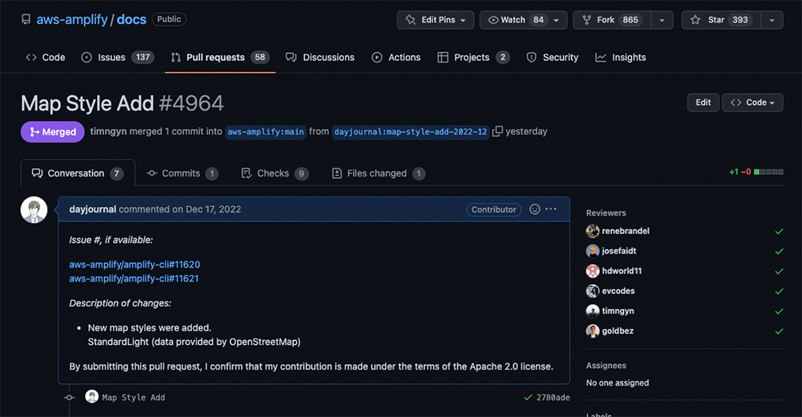Click josefaidt's approval checkmark
802x417 pixels.
(779, 251)
